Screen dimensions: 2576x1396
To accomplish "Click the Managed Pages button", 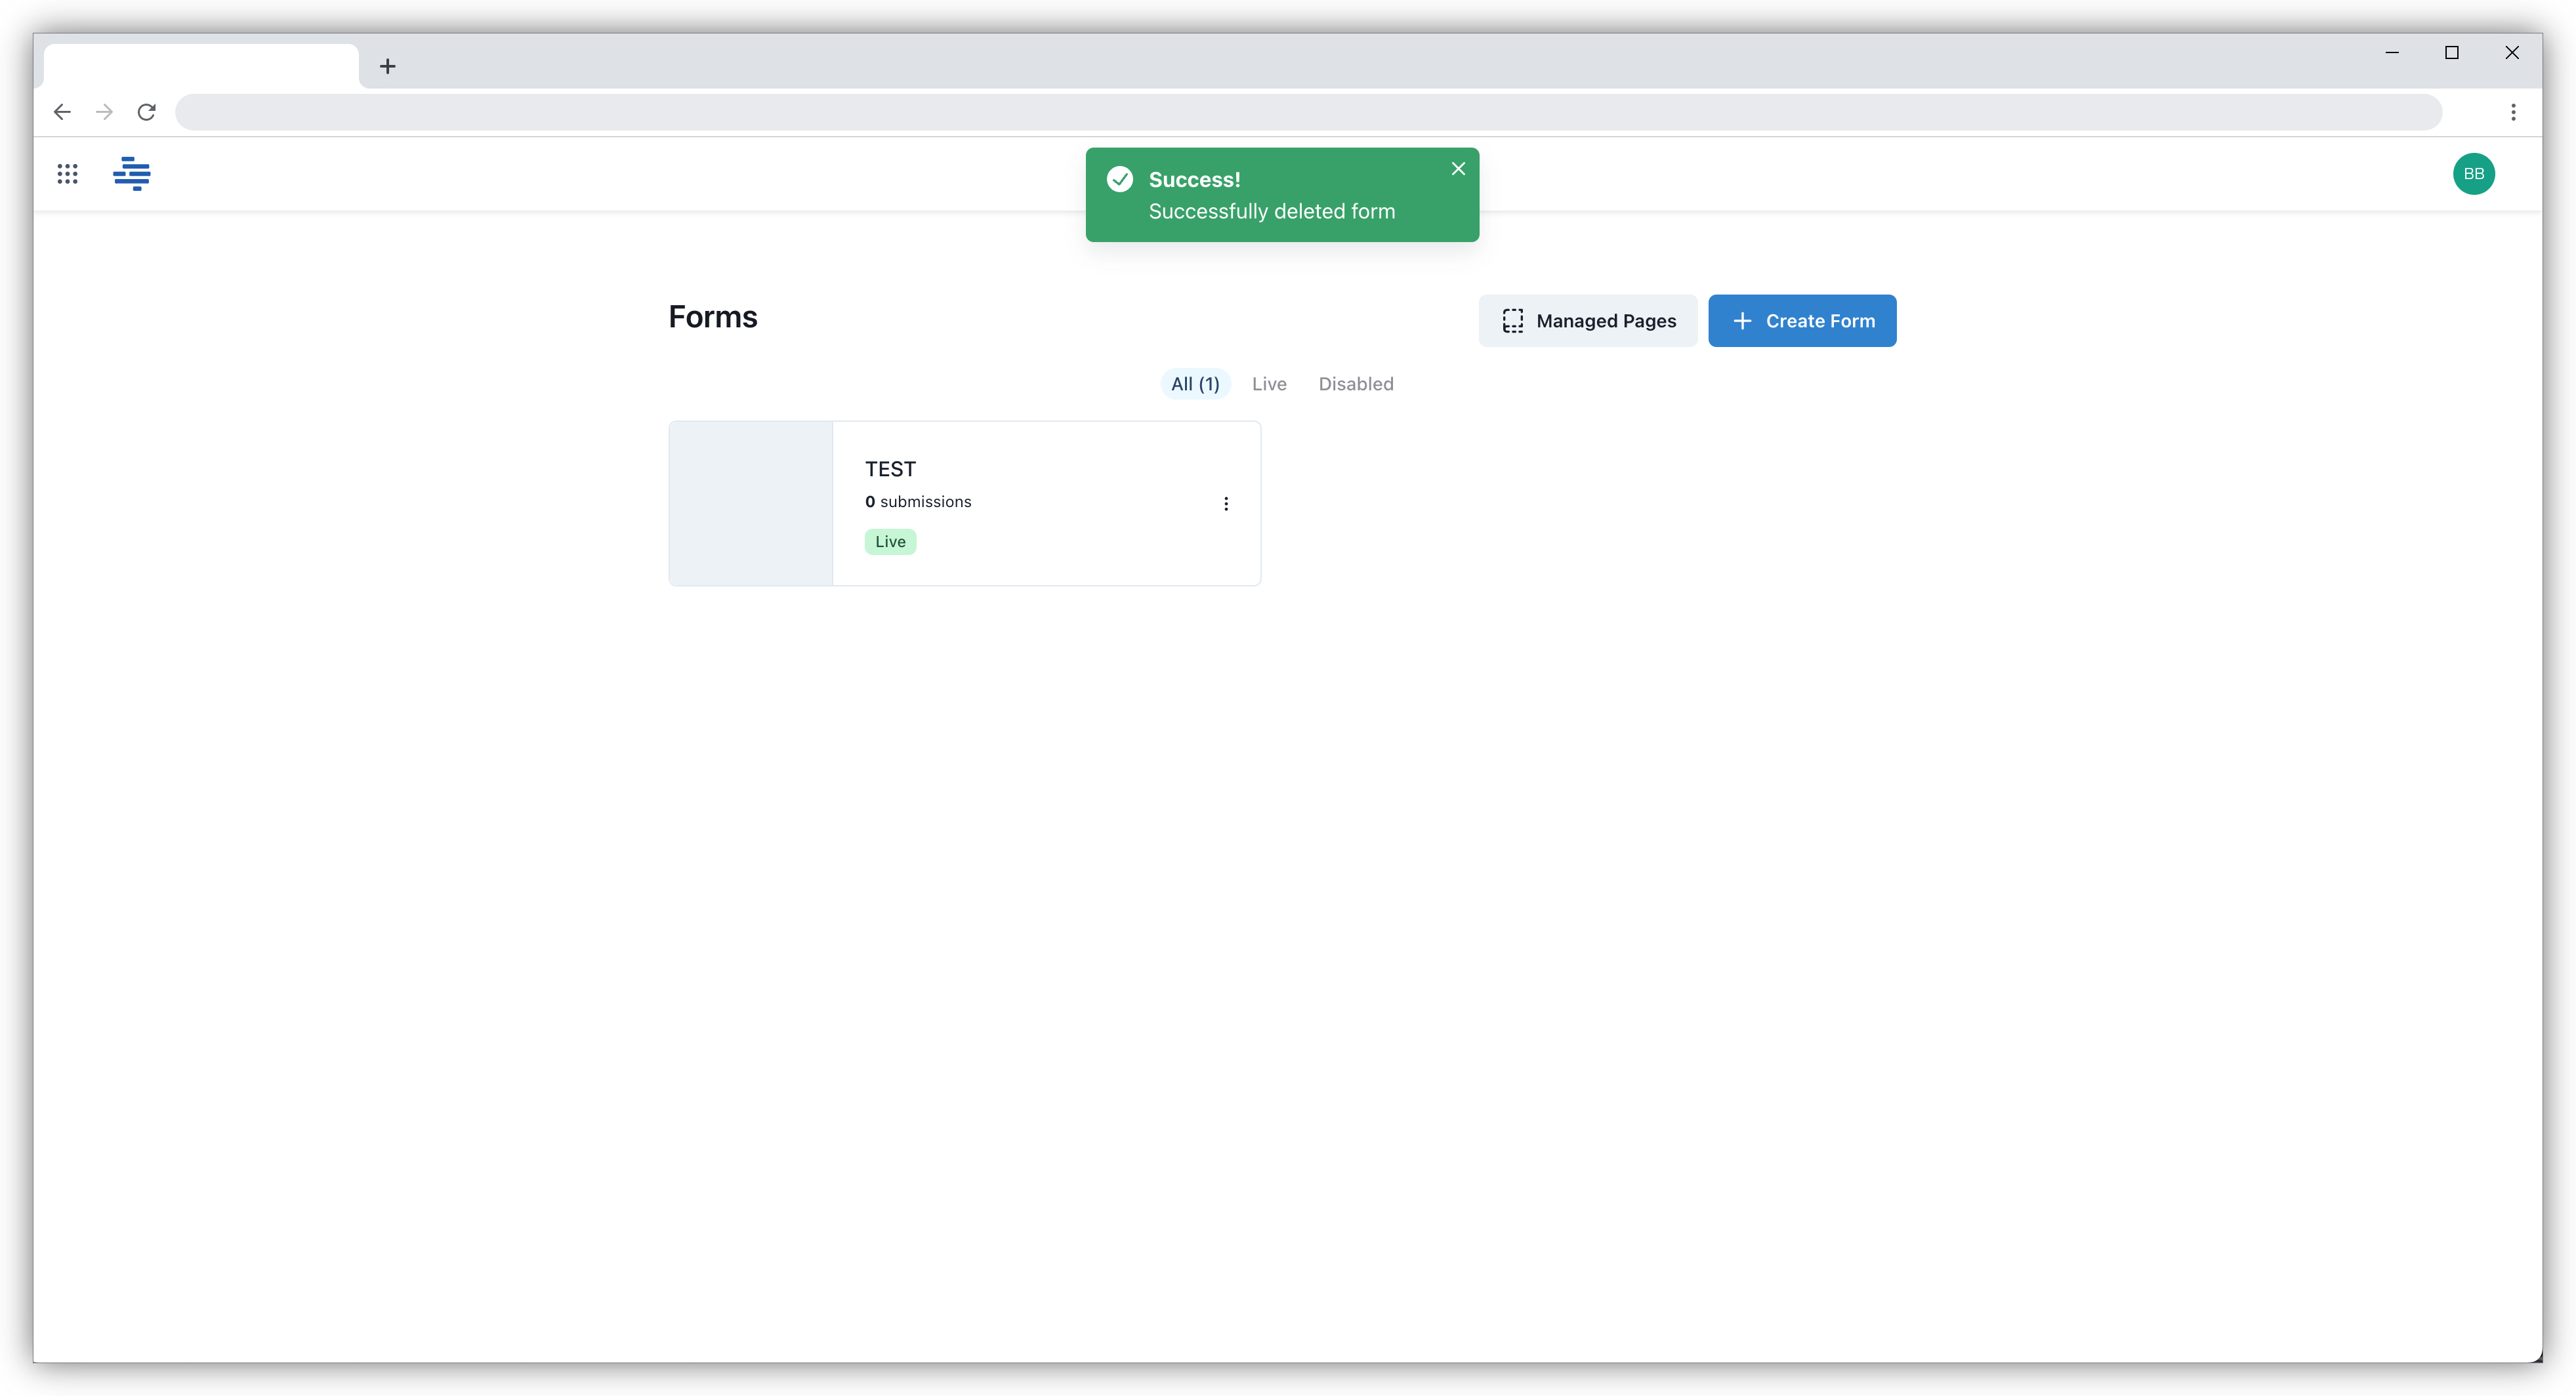I will point(1587,320).
